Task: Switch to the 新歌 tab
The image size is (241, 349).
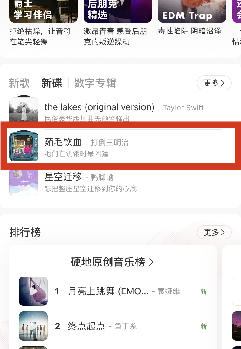Action: (19, 83)
